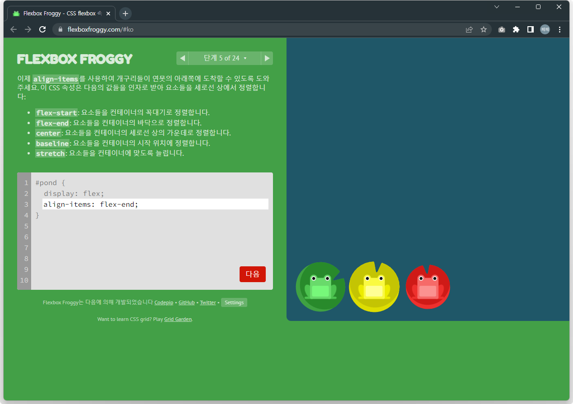Open the Grid Garden link
573x404 pixels.
click(x=178, y=319)
